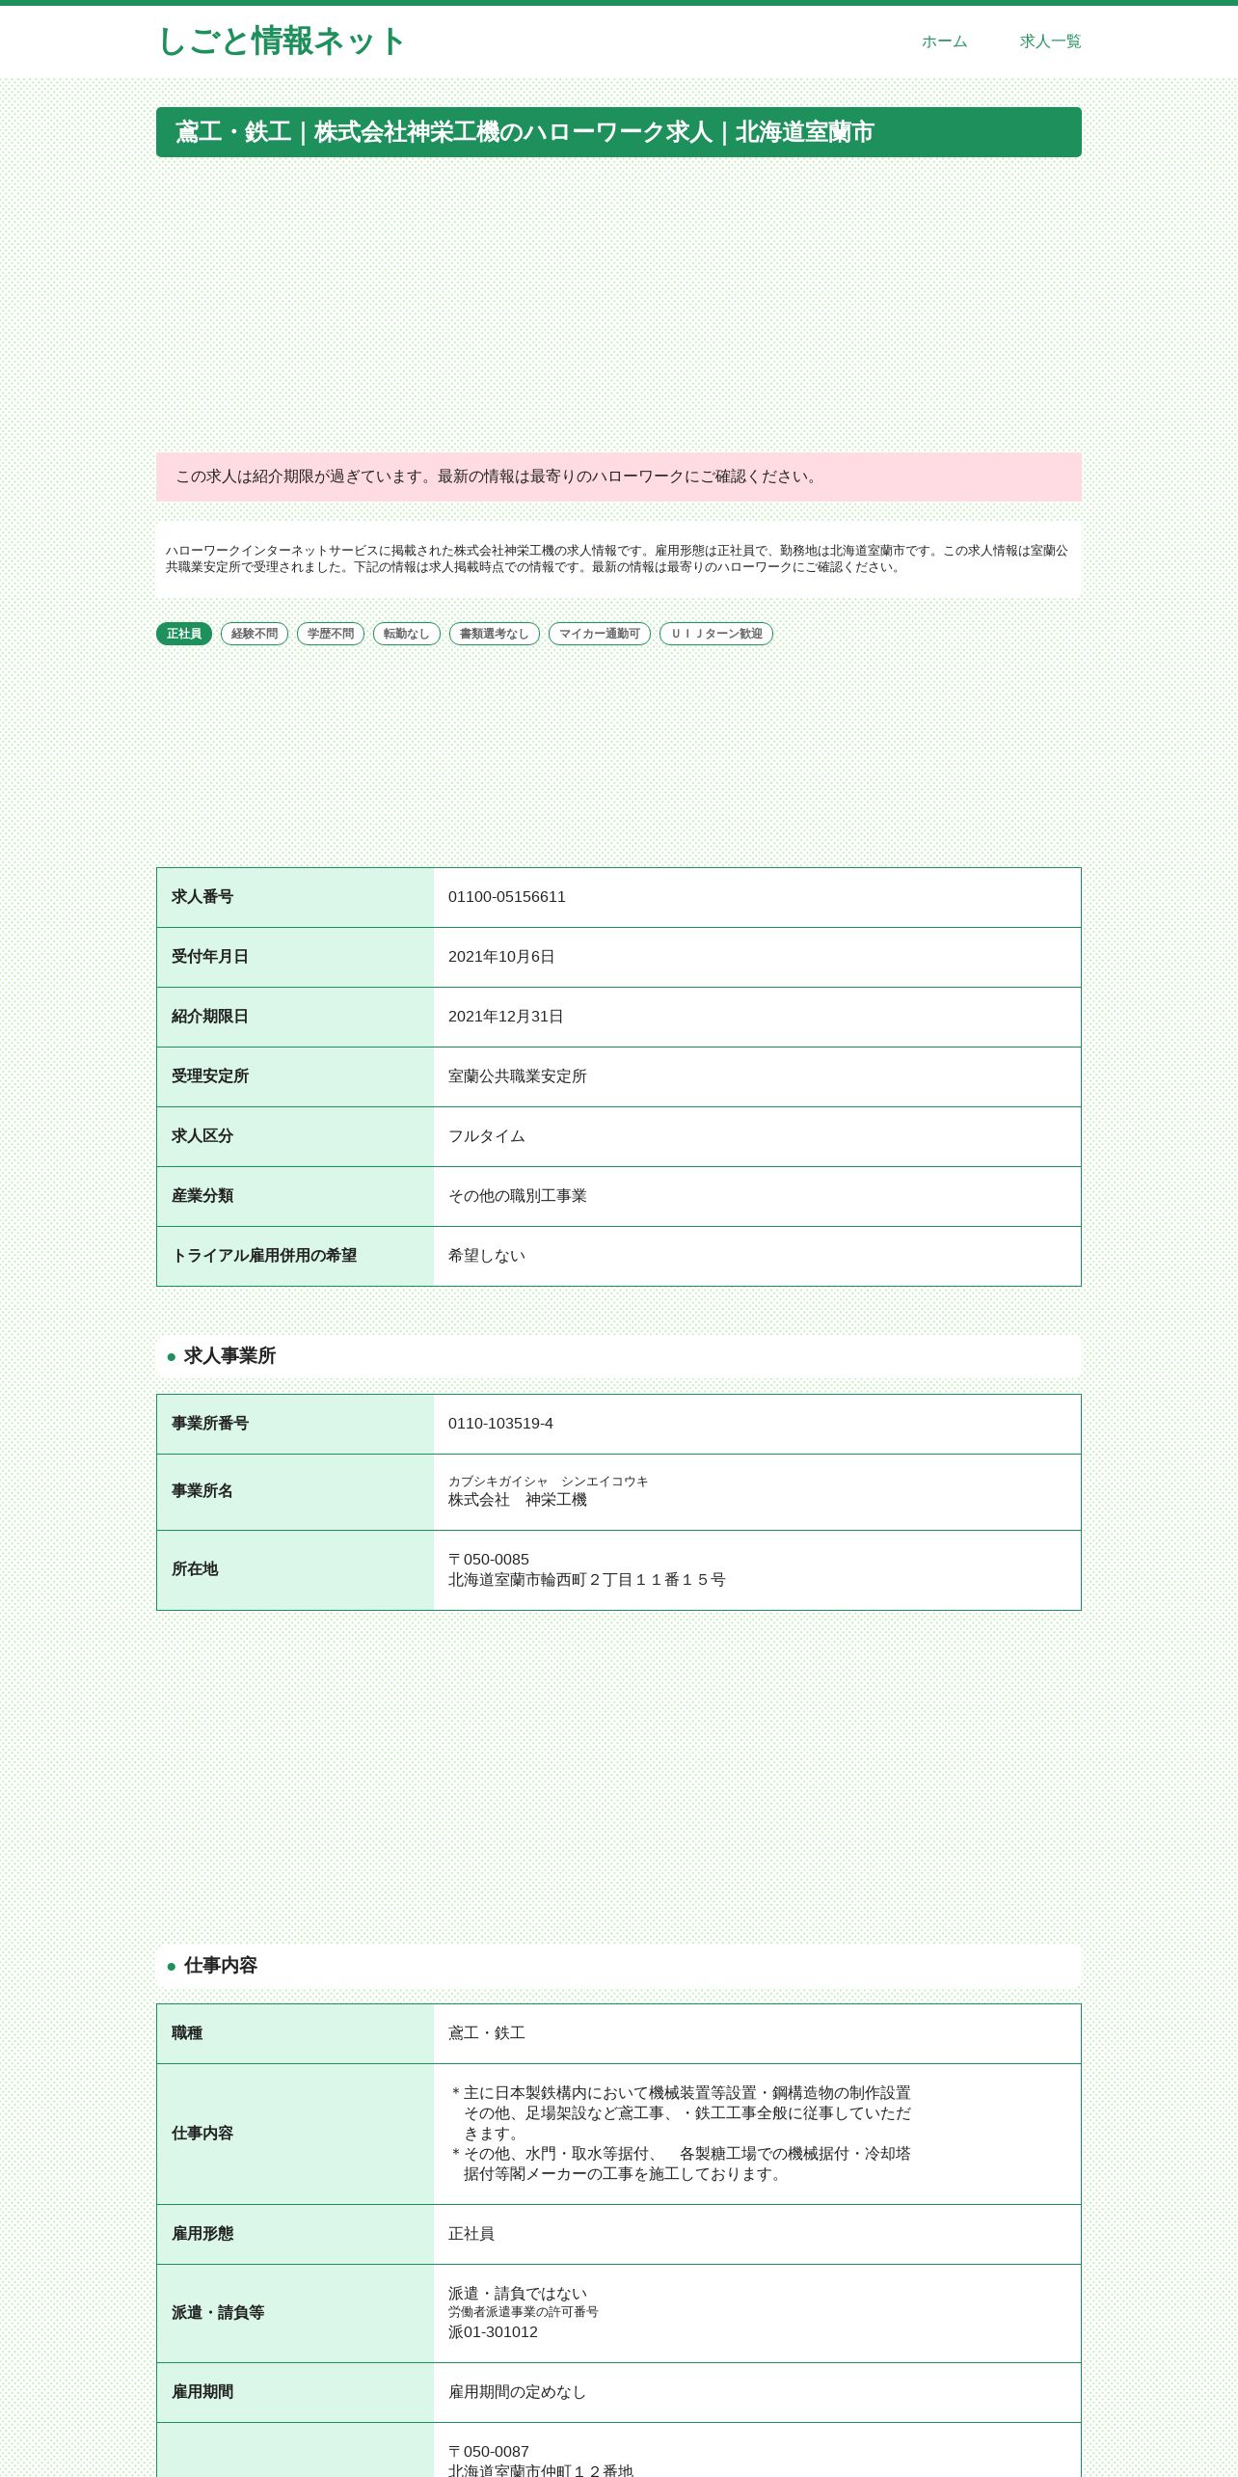This screenshot has height=2477, width=1238.
Task: Click license number 派01-301012
Action: click(494, 2332)
